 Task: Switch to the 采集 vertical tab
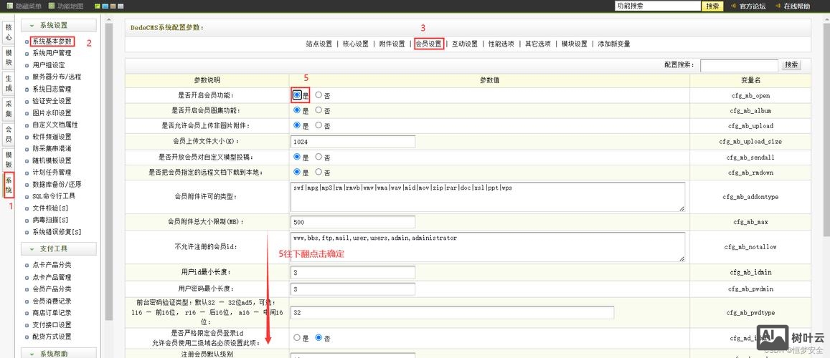click(x=9, y=109)
